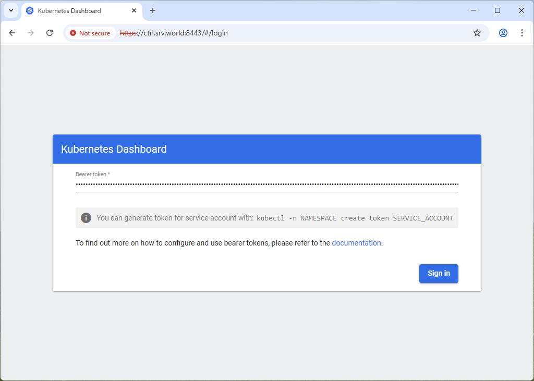Go back to the previous page
Screen dimensions: 534x381
pyautogui.click(x=12, y=33)
